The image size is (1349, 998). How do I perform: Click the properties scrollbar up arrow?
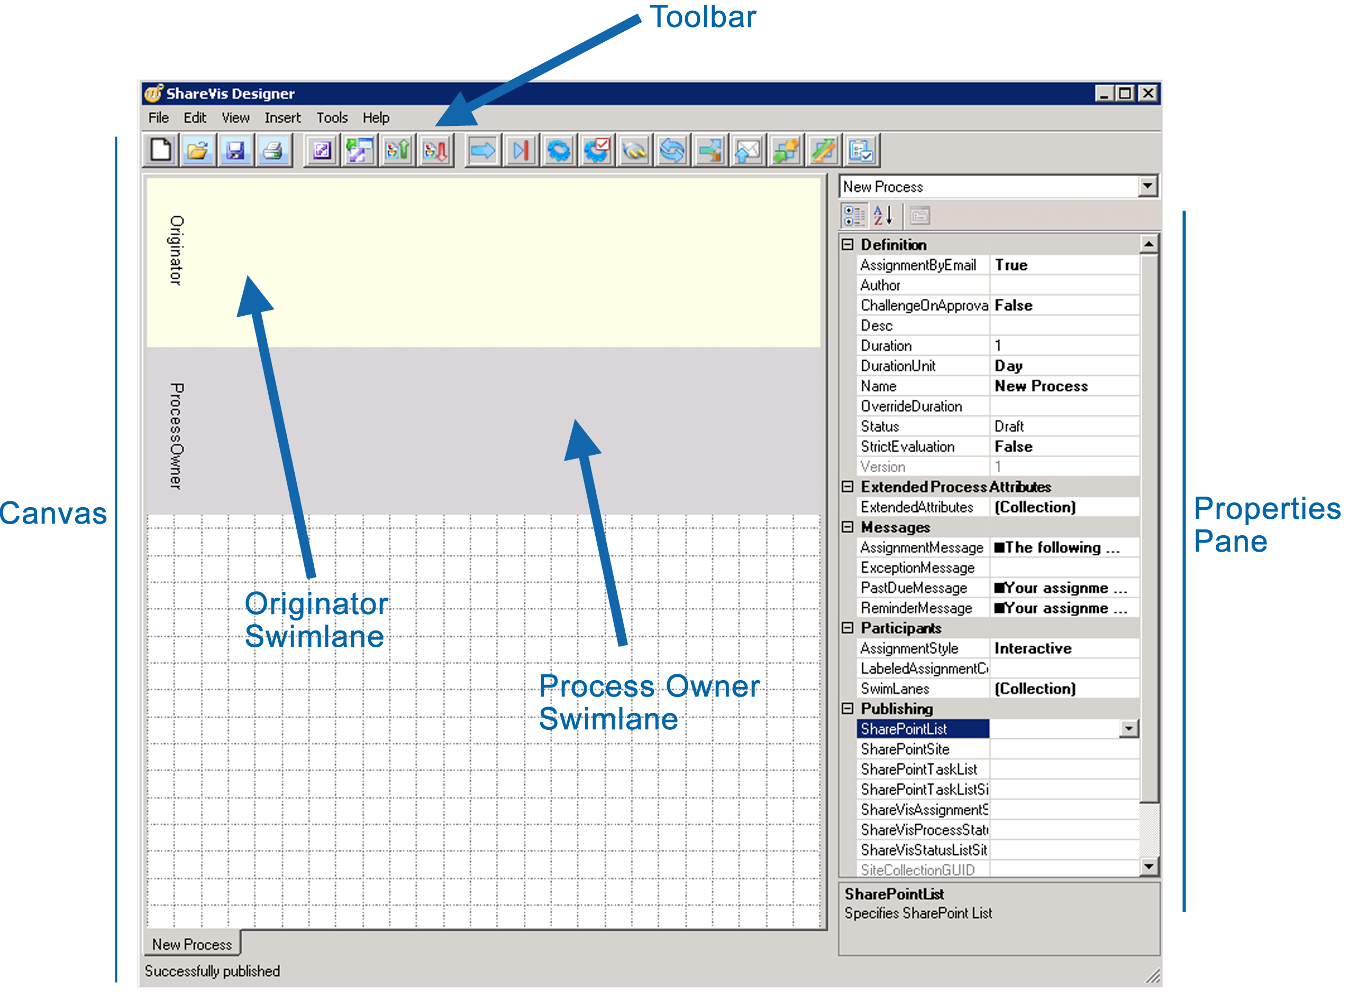click(x=1149, y=244)
